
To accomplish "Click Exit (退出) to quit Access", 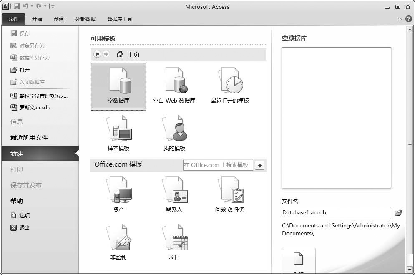I will [20, 227].
